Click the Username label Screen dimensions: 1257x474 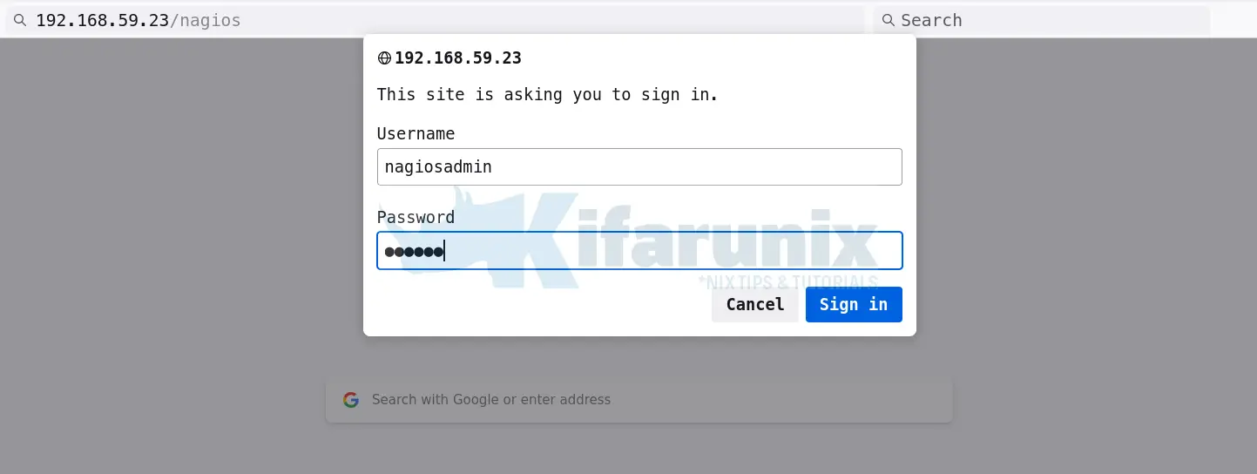pos(416,133)
